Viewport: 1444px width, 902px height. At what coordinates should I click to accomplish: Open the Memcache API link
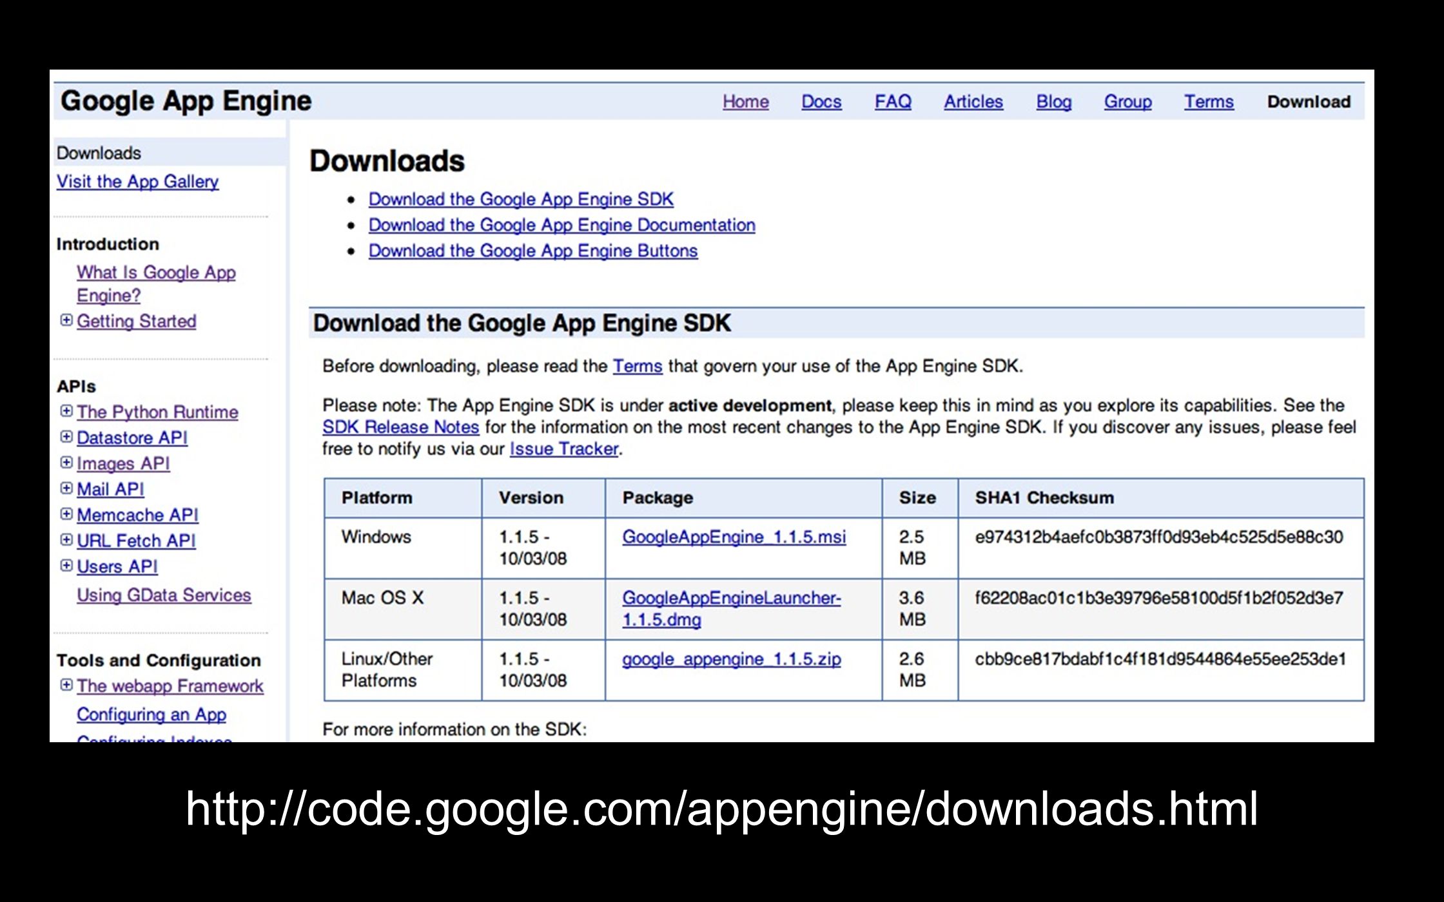tap(137, 515)
